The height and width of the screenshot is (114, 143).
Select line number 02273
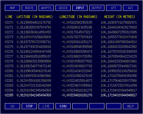pos(9,37)
